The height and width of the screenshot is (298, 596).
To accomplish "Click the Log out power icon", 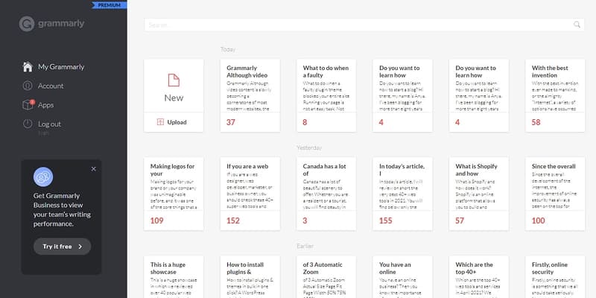I will [28, 124].
